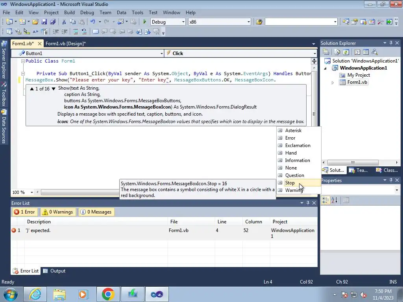Click the Toggle Bookmark icon

(x=96, y=31)
